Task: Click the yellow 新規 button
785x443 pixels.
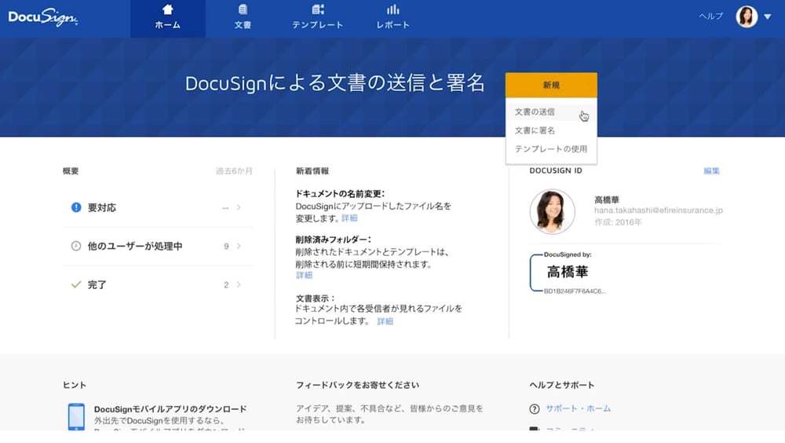Action: (x=551, y=85)
